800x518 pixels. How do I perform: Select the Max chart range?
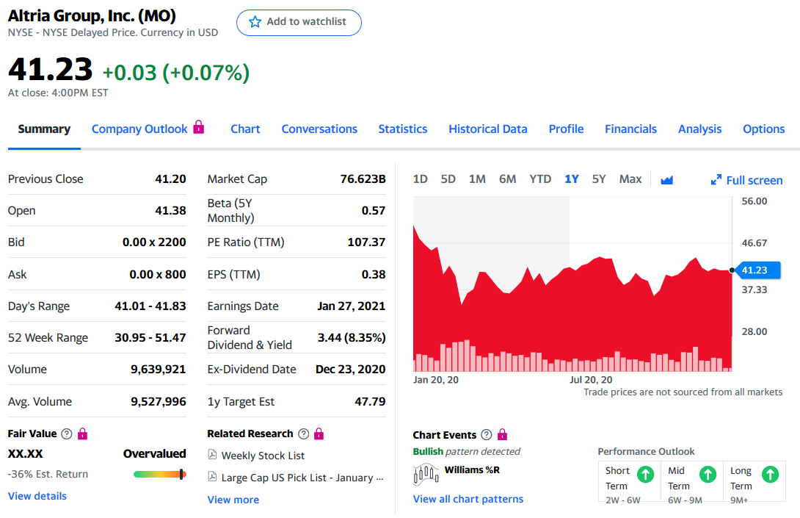point(630,179)
